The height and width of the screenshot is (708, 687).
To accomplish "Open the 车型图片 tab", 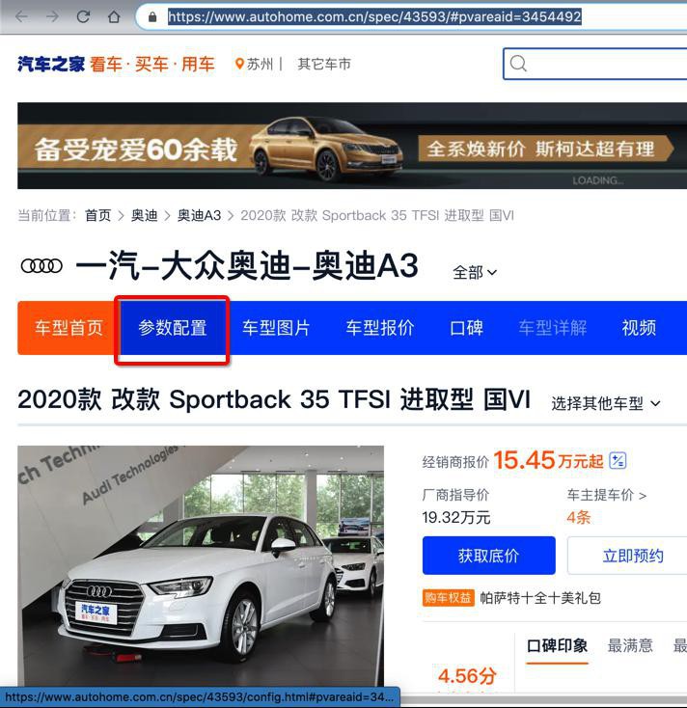I will [276, 328].
